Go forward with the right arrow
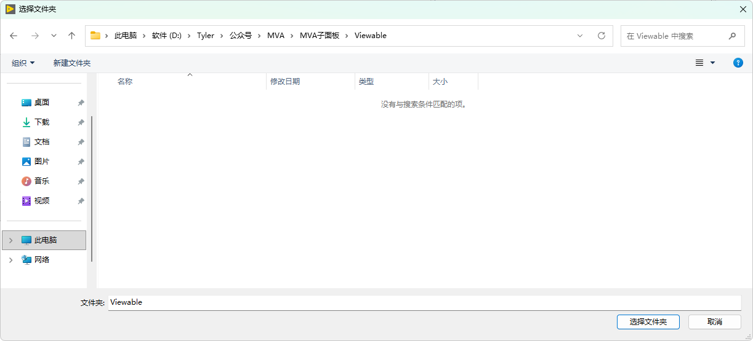 tap(35, 36)
